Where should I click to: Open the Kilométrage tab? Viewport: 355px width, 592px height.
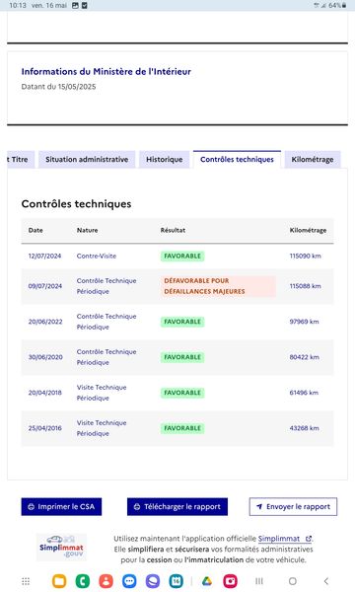point(313,159)
